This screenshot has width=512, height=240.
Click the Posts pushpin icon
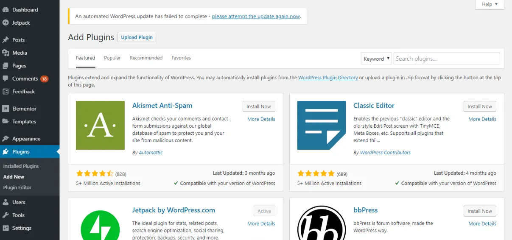click(6, 40)
